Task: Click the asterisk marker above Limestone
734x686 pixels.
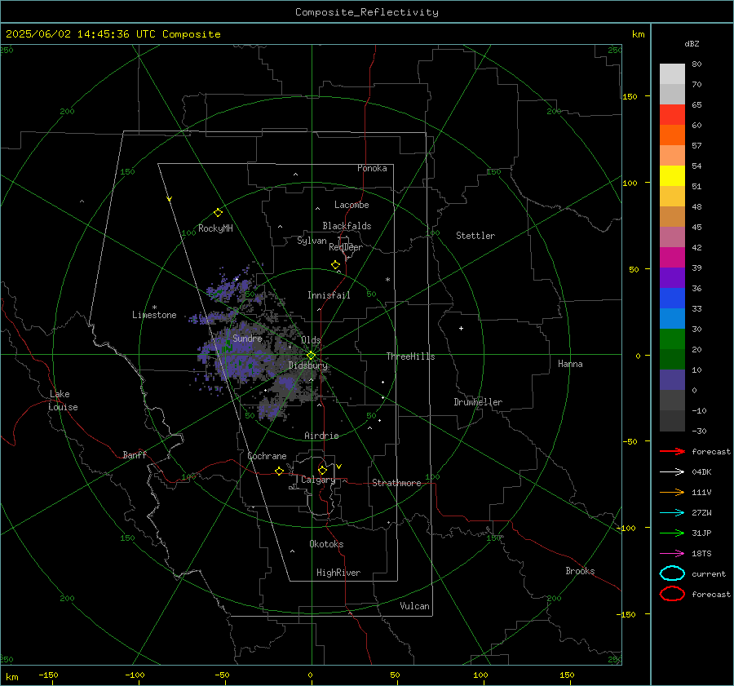Action: (154, 308)
